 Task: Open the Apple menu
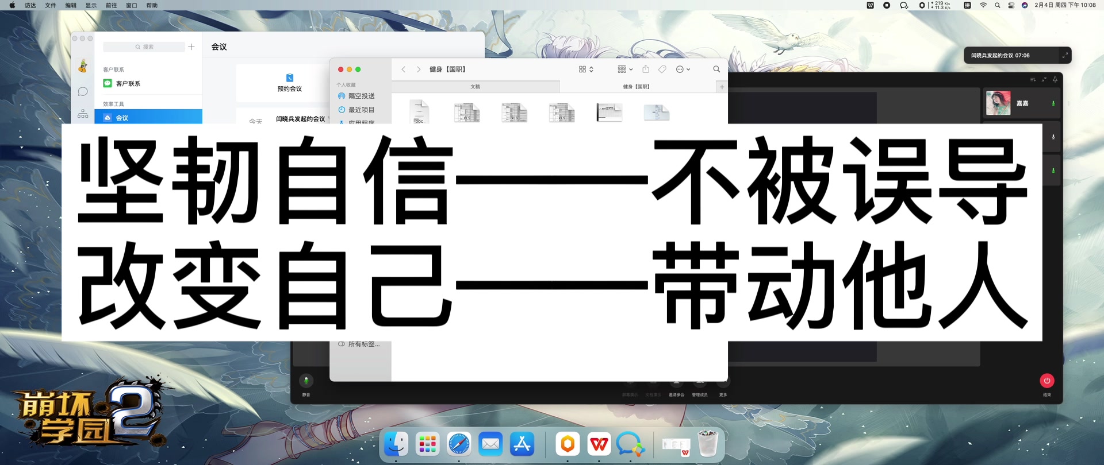tap(12, 5)
